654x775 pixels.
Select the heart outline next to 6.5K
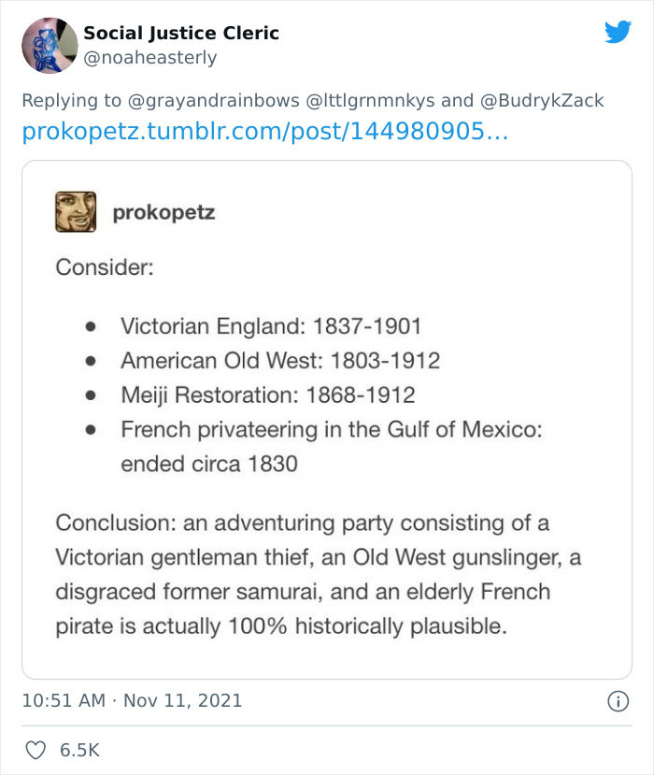point(37,748)
